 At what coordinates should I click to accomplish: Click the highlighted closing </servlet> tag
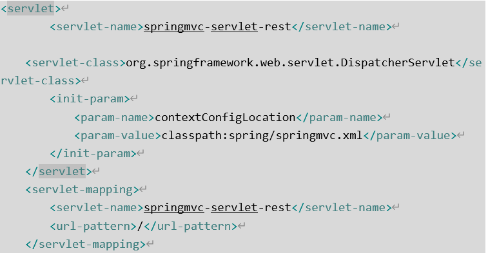59,171
